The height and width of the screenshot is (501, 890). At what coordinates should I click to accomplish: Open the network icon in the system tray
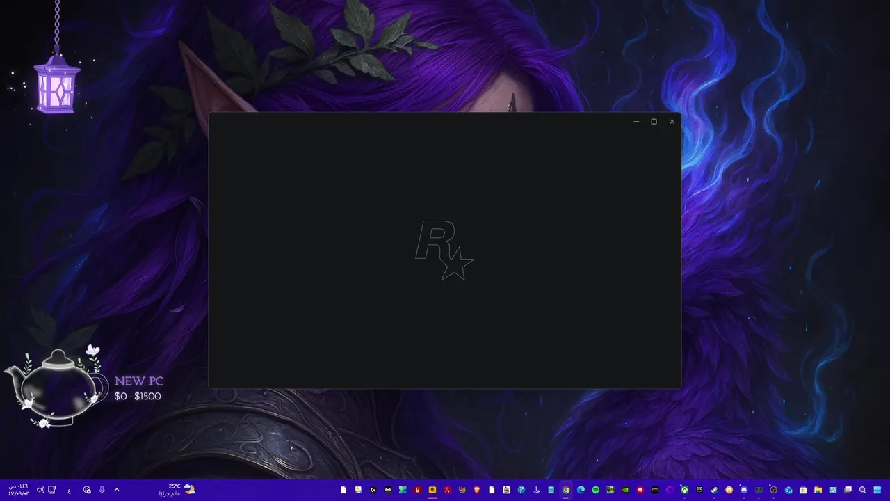click(52, 490)
